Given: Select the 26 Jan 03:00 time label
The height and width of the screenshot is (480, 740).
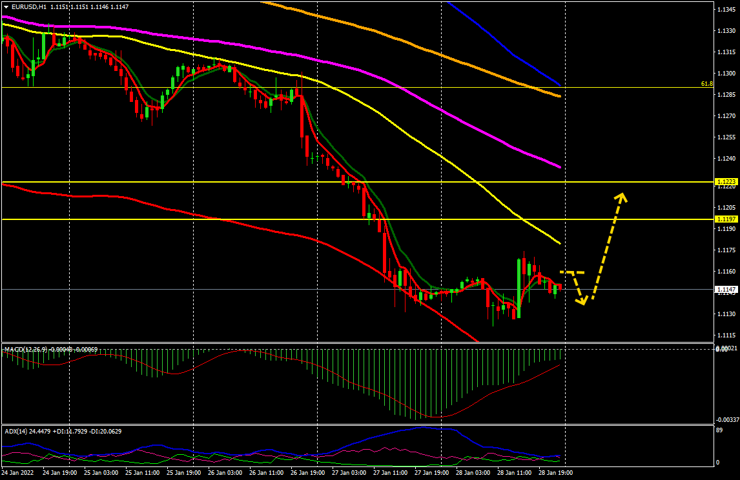Looking at the screenshot, I should click(225, 472).
